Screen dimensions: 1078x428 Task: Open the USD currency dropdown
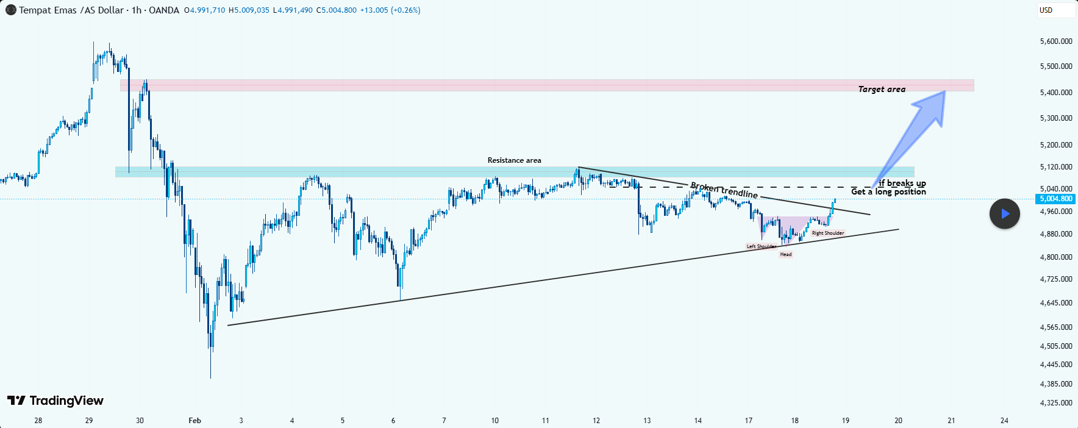pyautogui.click(x=1056, y=10)
